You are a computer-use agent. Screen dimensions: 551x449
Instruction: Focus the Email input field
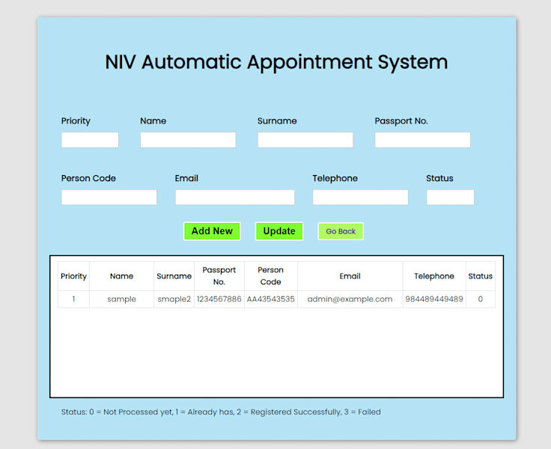[x=235, y=197]
